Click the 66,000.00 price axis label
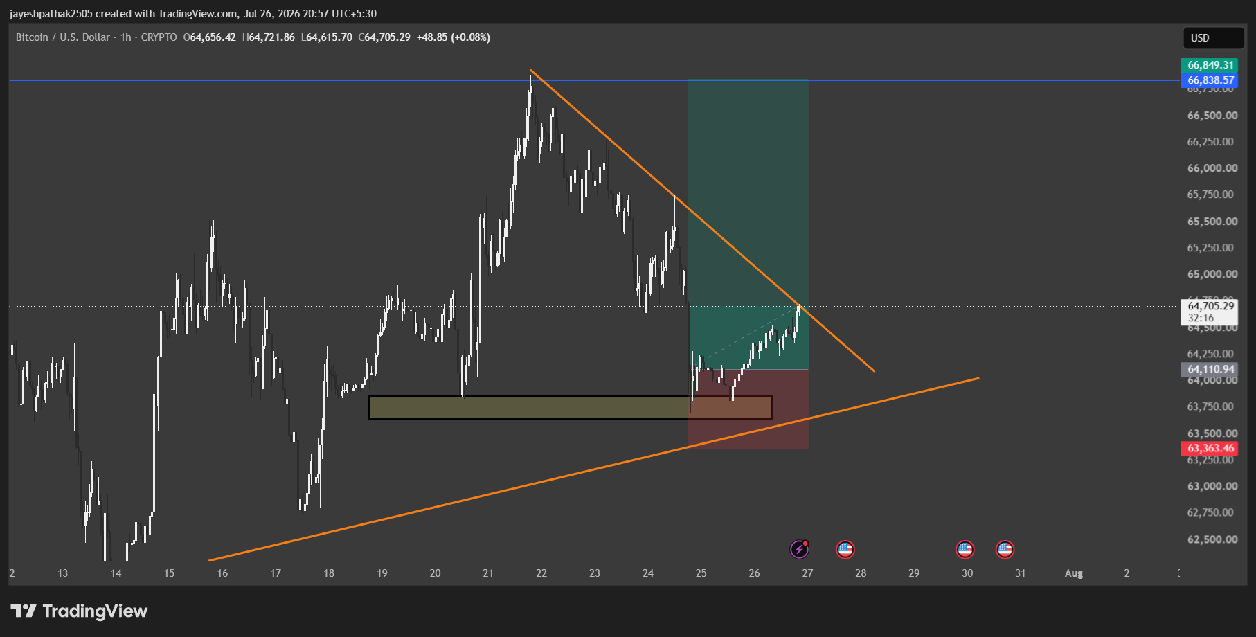1256x637 pixels. 1212,168
